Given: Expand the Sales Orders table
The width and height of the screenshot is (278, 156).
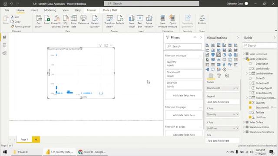Looking at the screenshot, I should [244, 122].
